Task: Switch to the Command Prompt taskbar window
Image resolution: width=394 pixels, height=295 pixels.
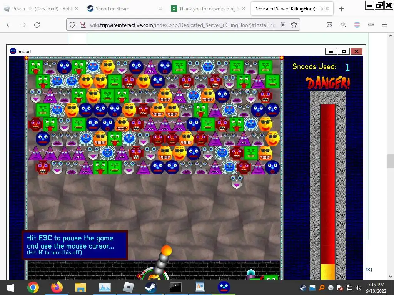Action: pos(175,287)
